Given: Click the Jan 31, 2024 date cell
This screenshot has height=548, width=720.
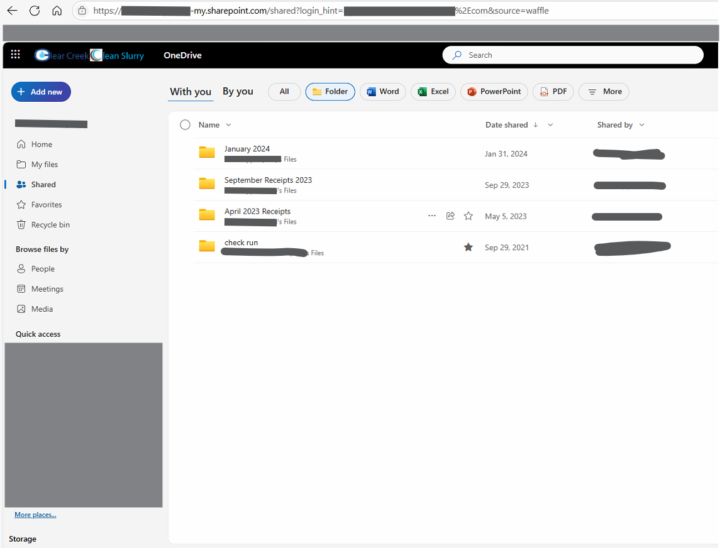Looking at the screenshot, I should (x=506, y=154).
